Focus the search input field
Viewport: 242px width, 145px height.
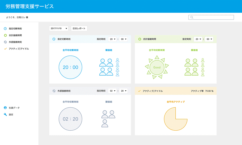tap(213, 17)
